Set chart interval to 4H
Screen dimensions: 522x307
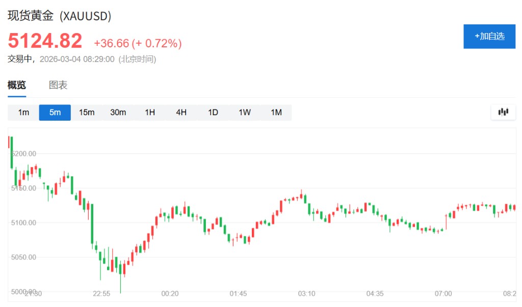(181, 113)
